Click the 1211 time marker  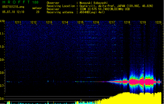pos(18,22)
